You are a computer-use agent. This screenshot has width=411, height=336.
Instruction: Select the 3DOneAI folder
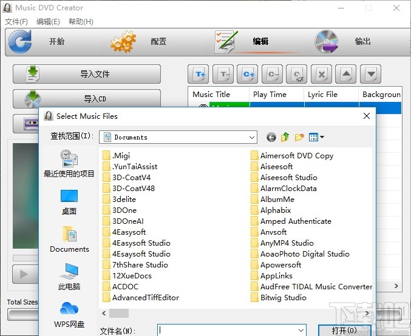(123, 221)
